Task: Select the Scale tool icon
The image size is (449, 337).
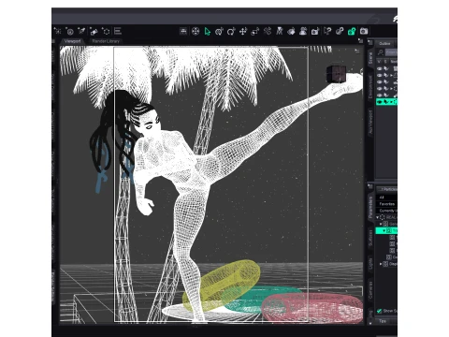Action: click(x=255, y=32)
